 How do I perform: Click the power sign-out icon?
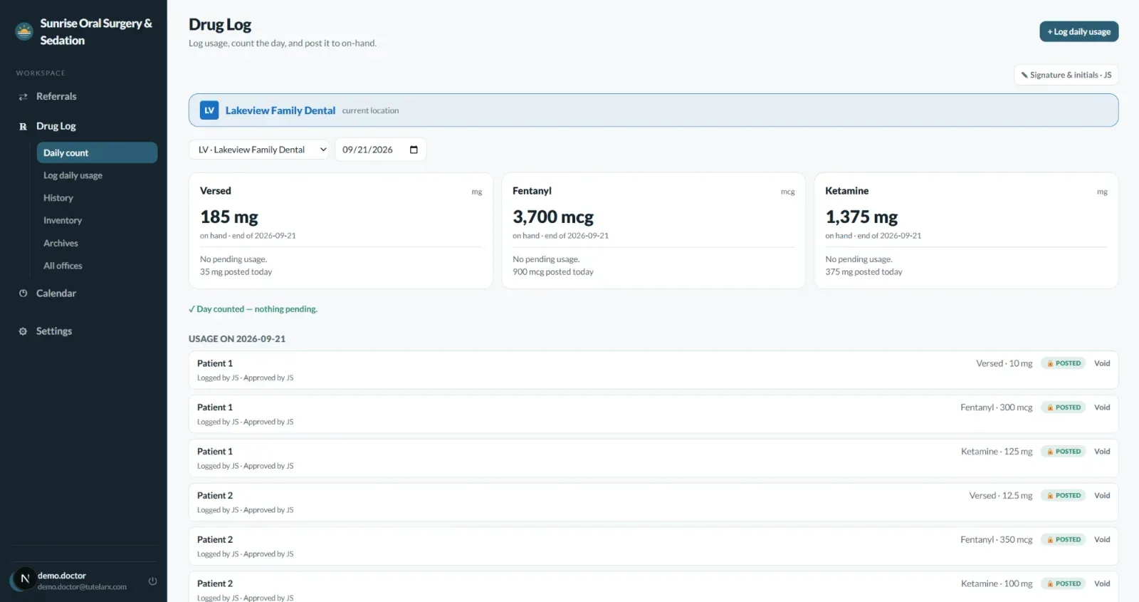click(x=152, y=581)
